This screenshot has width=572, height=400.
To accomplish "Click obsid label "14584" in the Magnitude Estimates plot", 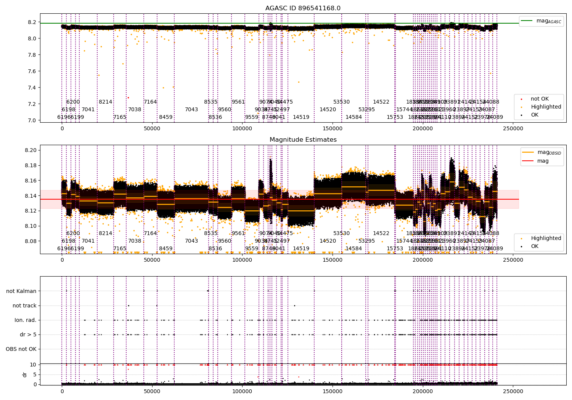I will 354,249.
